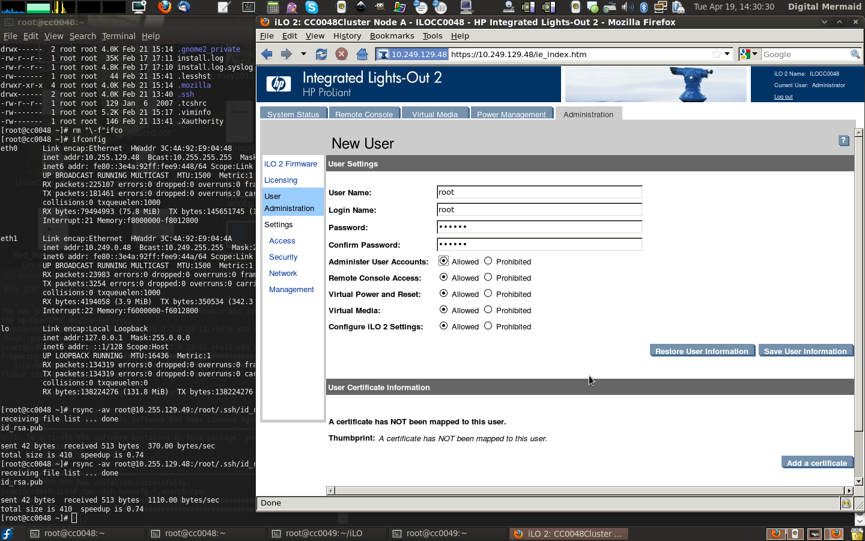Bookmark this page with the star icon
The image size is (865, 541).
(716, 54)
